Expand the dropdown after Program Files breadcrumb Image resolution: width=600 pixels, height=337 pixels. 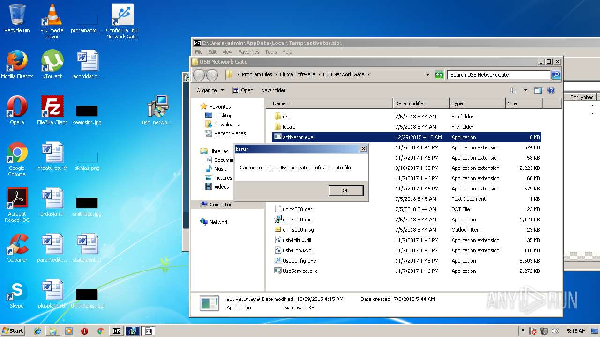(x=276, y=75)
